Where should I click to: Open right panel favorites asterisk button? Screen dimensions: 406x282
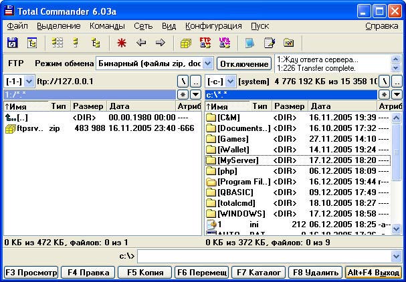click(x=384, y=95)
